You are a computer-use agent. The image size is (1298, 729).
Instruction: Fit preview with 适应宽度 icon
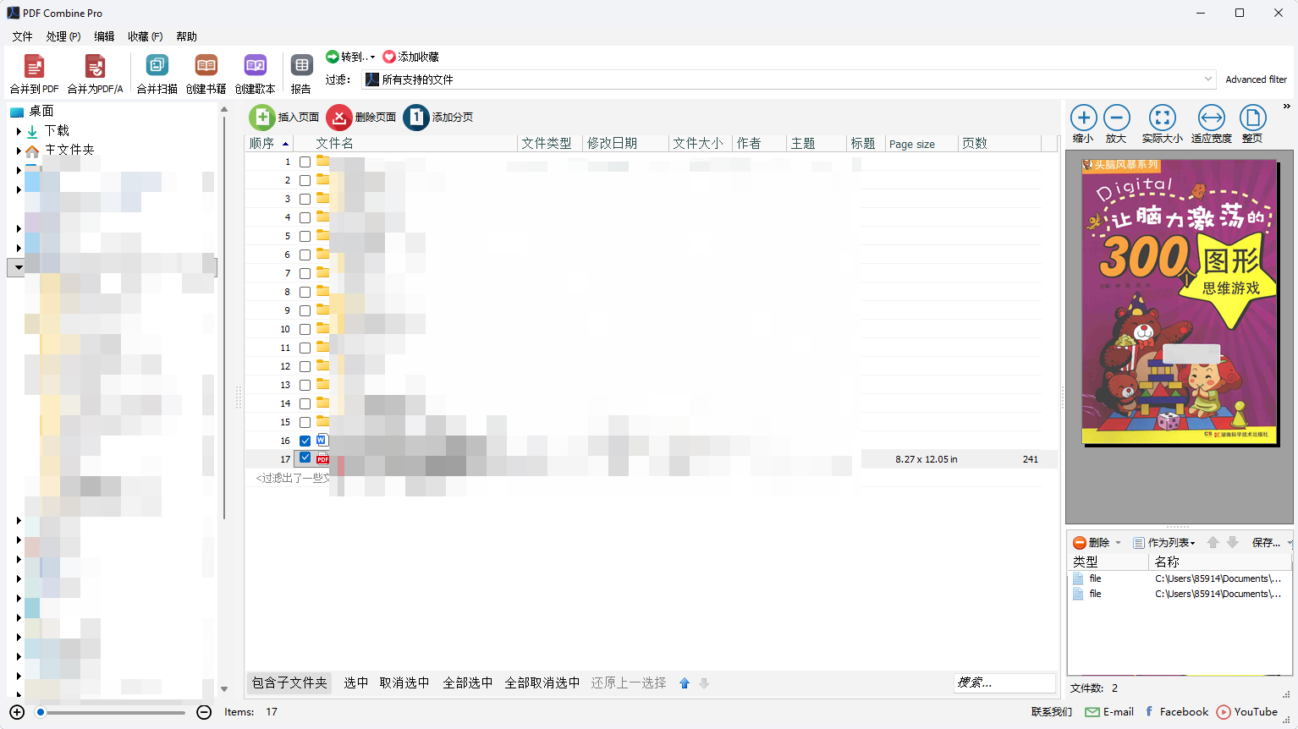coord(1211,118)
